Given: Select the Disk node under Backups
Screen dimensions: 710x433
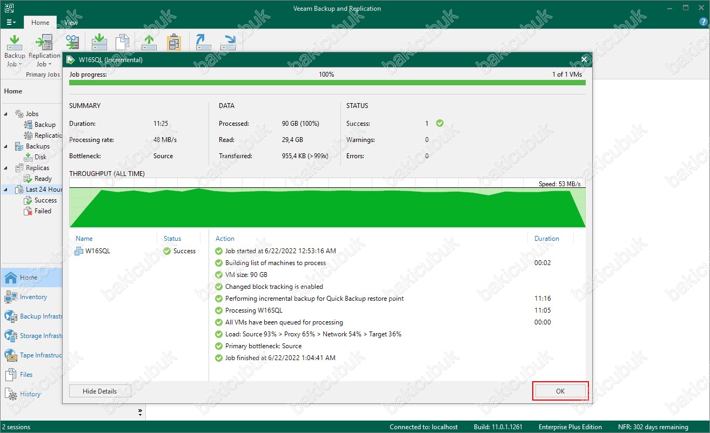Looking at the screenshot, I should (41, 157).
